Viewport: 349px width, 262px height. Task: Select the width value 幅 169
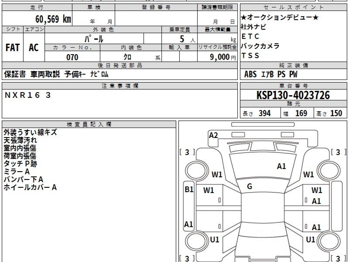click(295, 113)
